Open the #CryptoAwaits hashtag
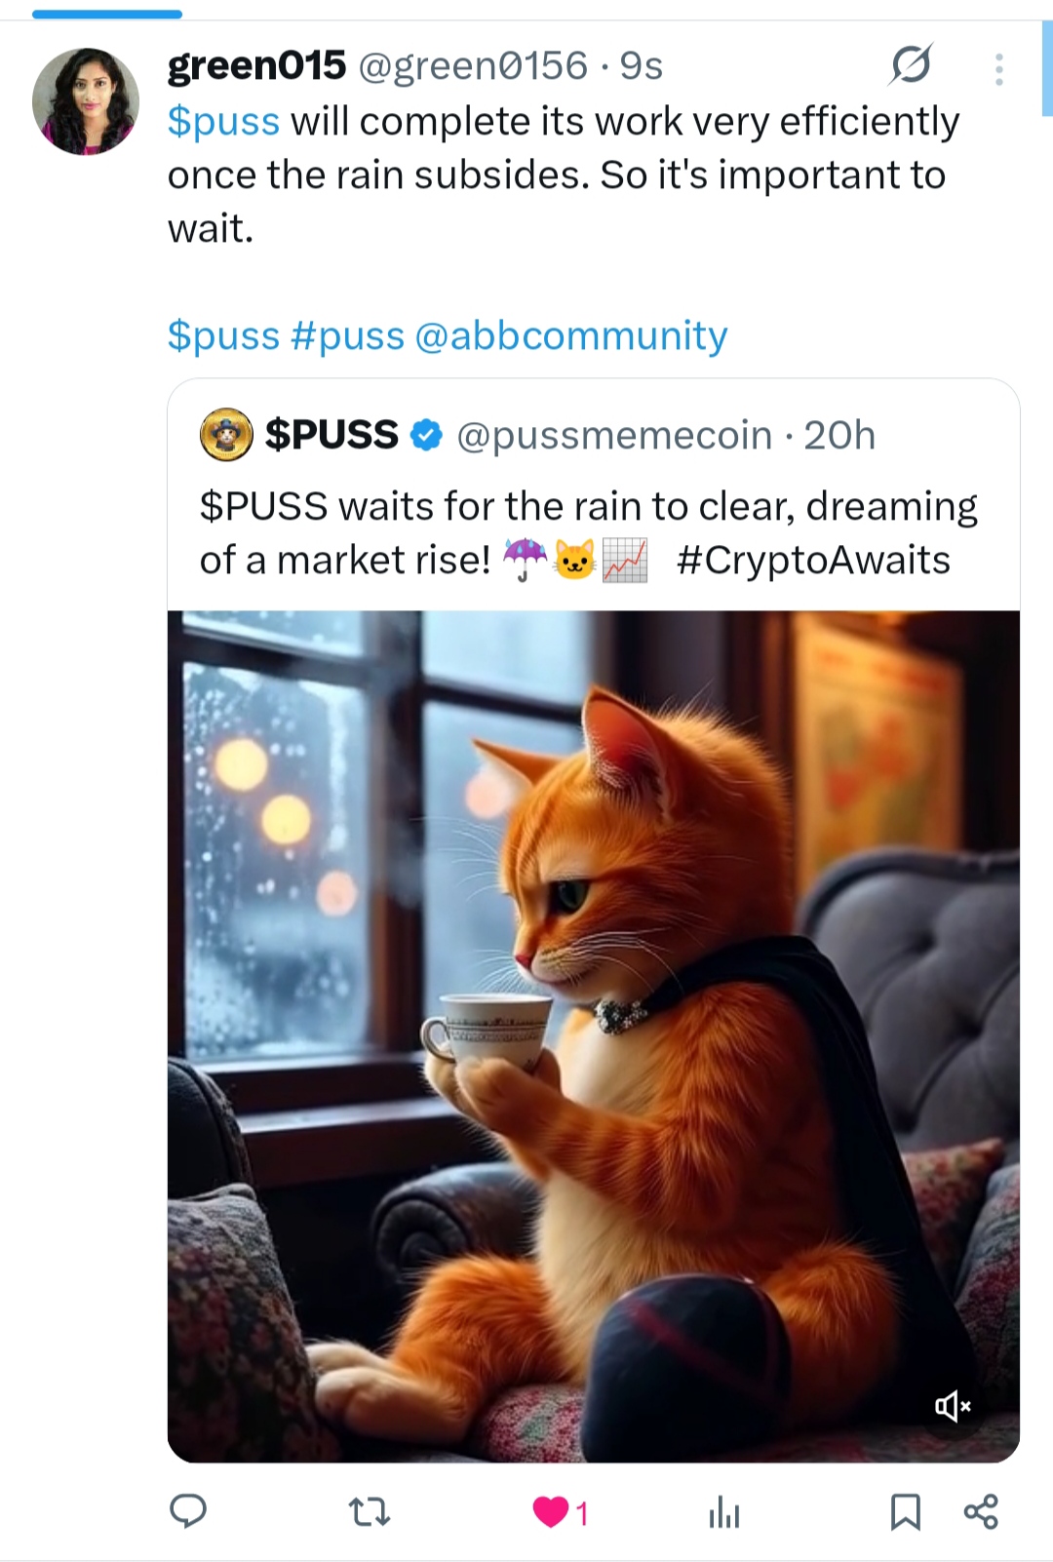Viewport: 1053px width, 1562px height. 813,561
